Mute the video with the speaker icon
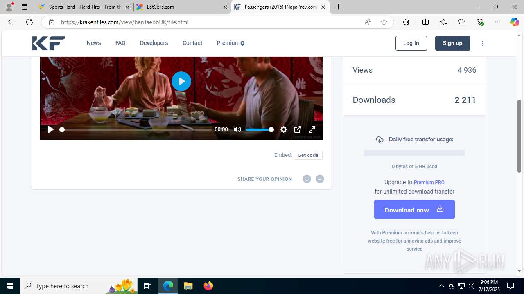This screenshot has width=524, height=294. pyautogui.click(x=237, y=129)
